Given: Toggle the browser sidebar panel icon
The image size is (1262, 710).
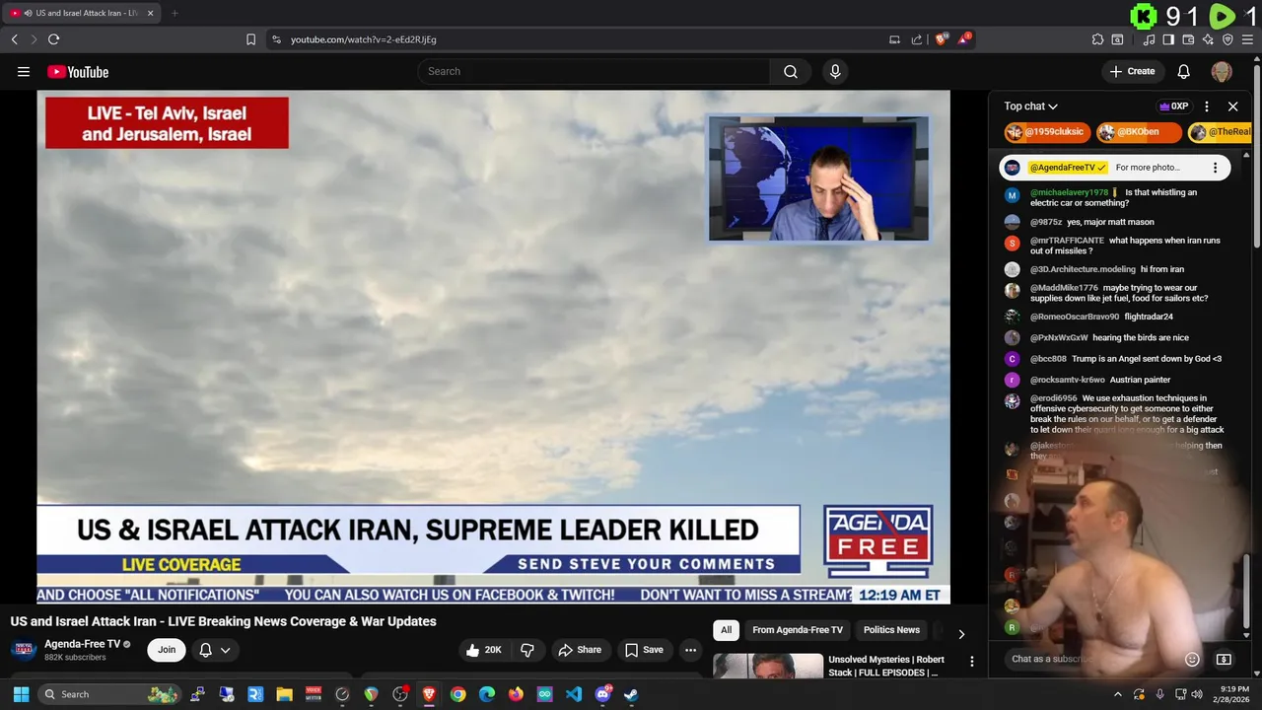Looking at the screenshot, I should coord(1168,39).
